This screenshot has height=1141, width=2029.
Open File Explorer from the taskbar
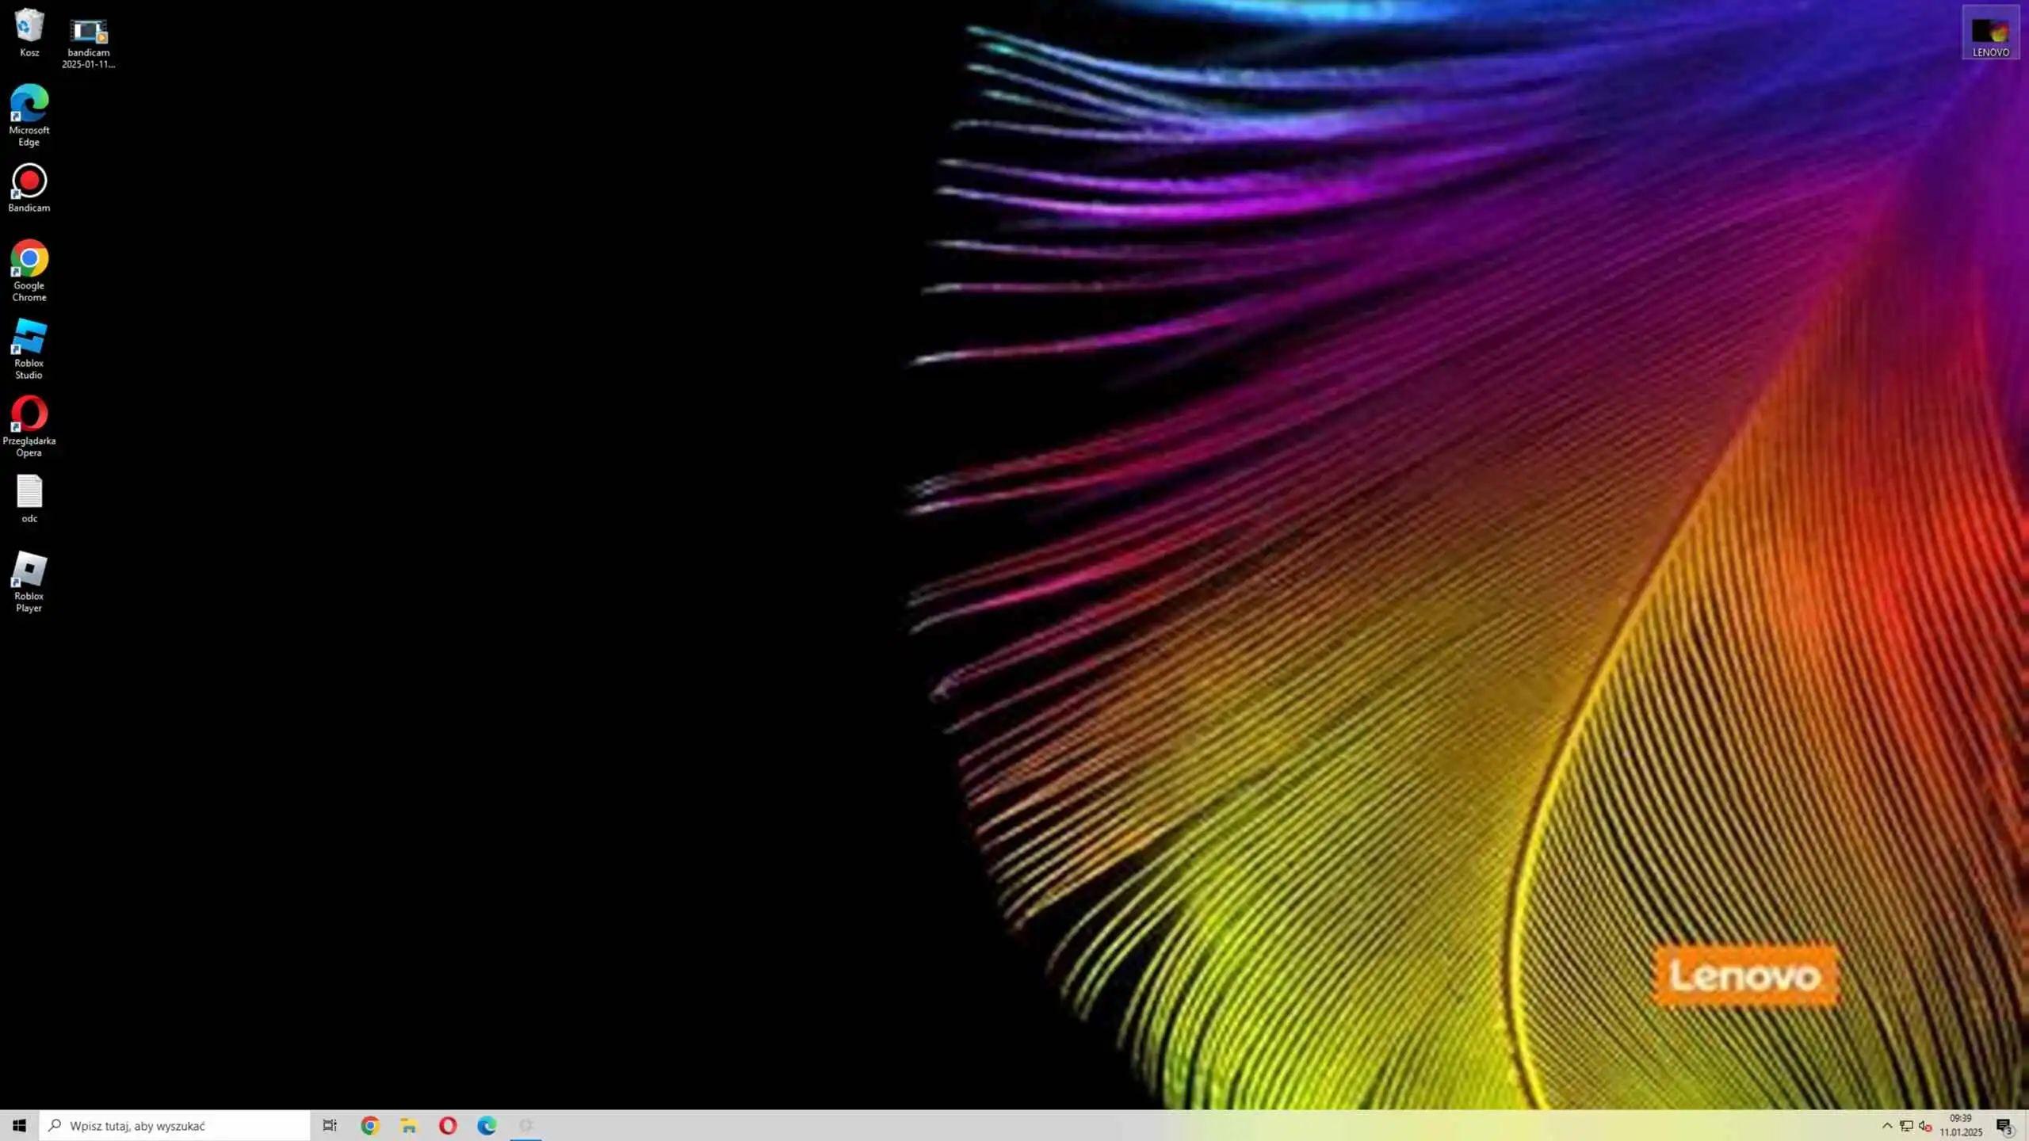408,1125
